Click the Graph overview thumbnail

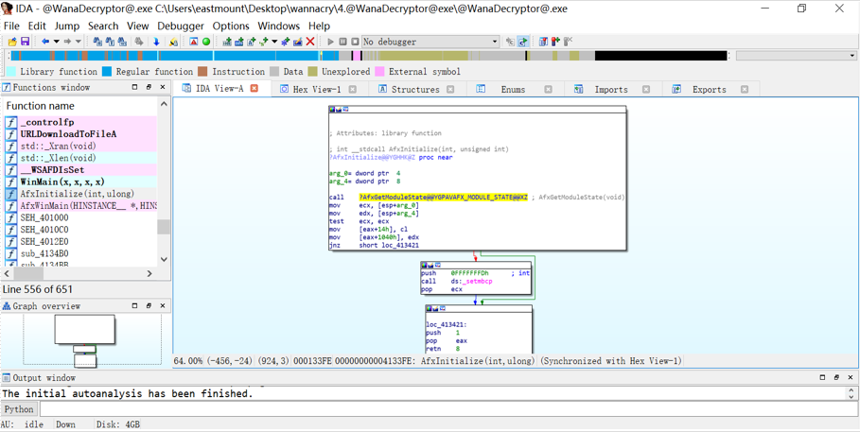click(85, 340)
